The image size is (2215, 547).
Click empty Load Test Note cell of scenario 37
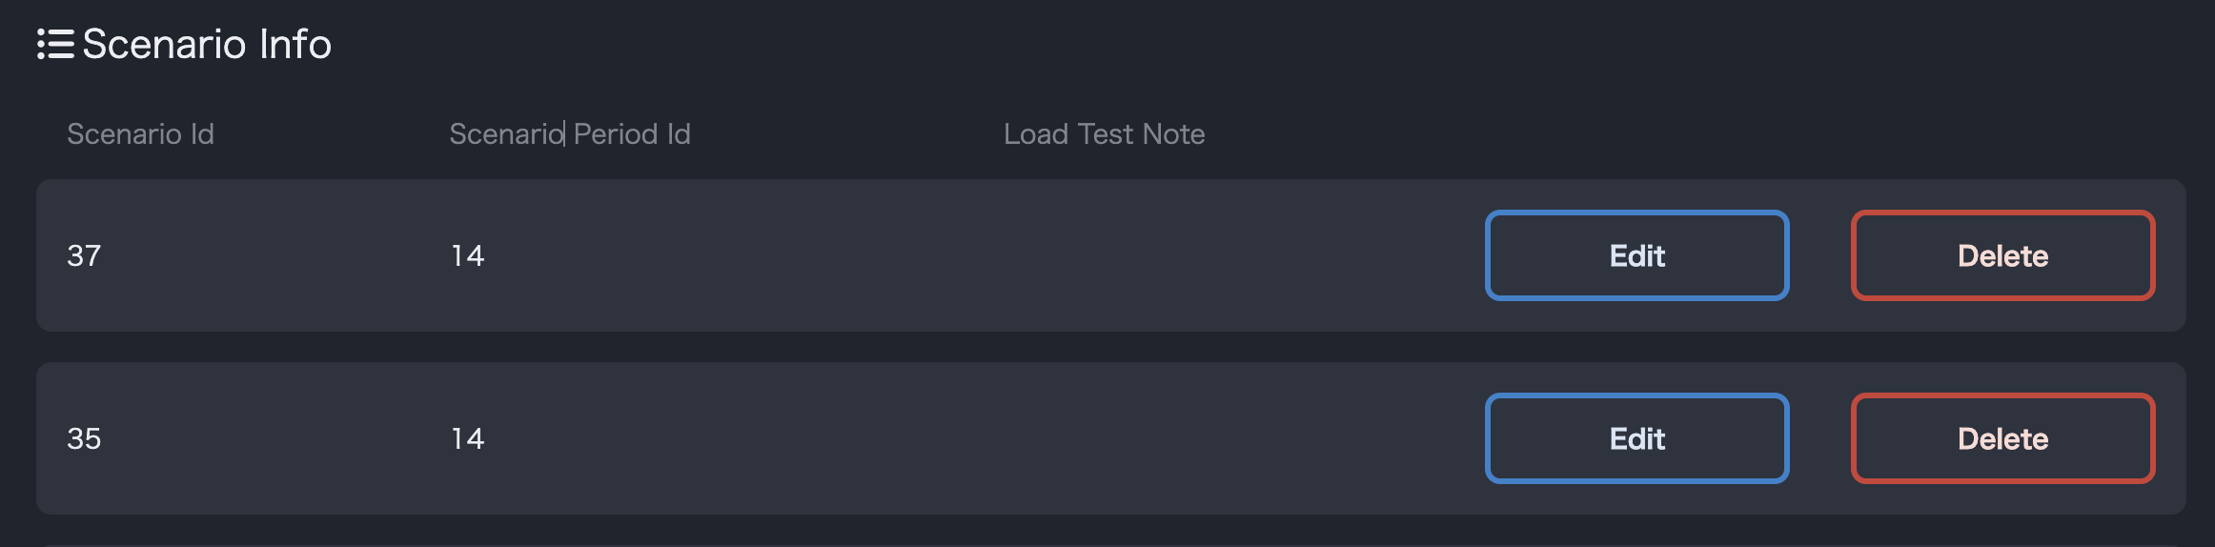point(1144,255)
